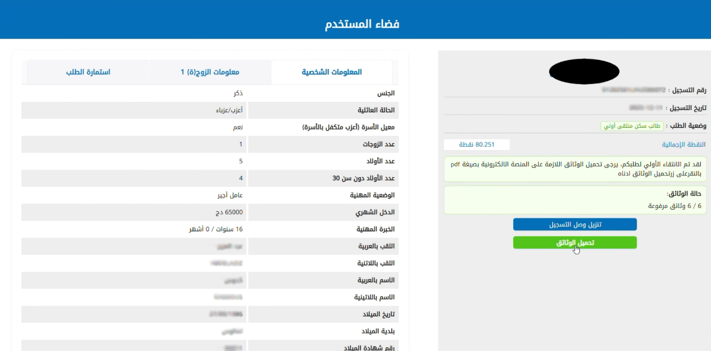Select value 1 in عدد الزوجات row
The image size is (711, 351).
[241, 145]
